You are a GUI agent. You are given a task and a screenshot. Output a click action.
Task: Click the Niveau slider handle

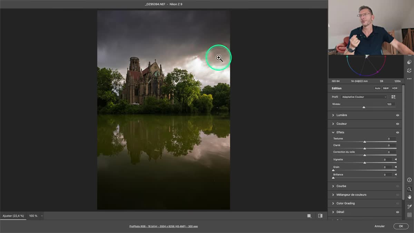tap(364, 107)
